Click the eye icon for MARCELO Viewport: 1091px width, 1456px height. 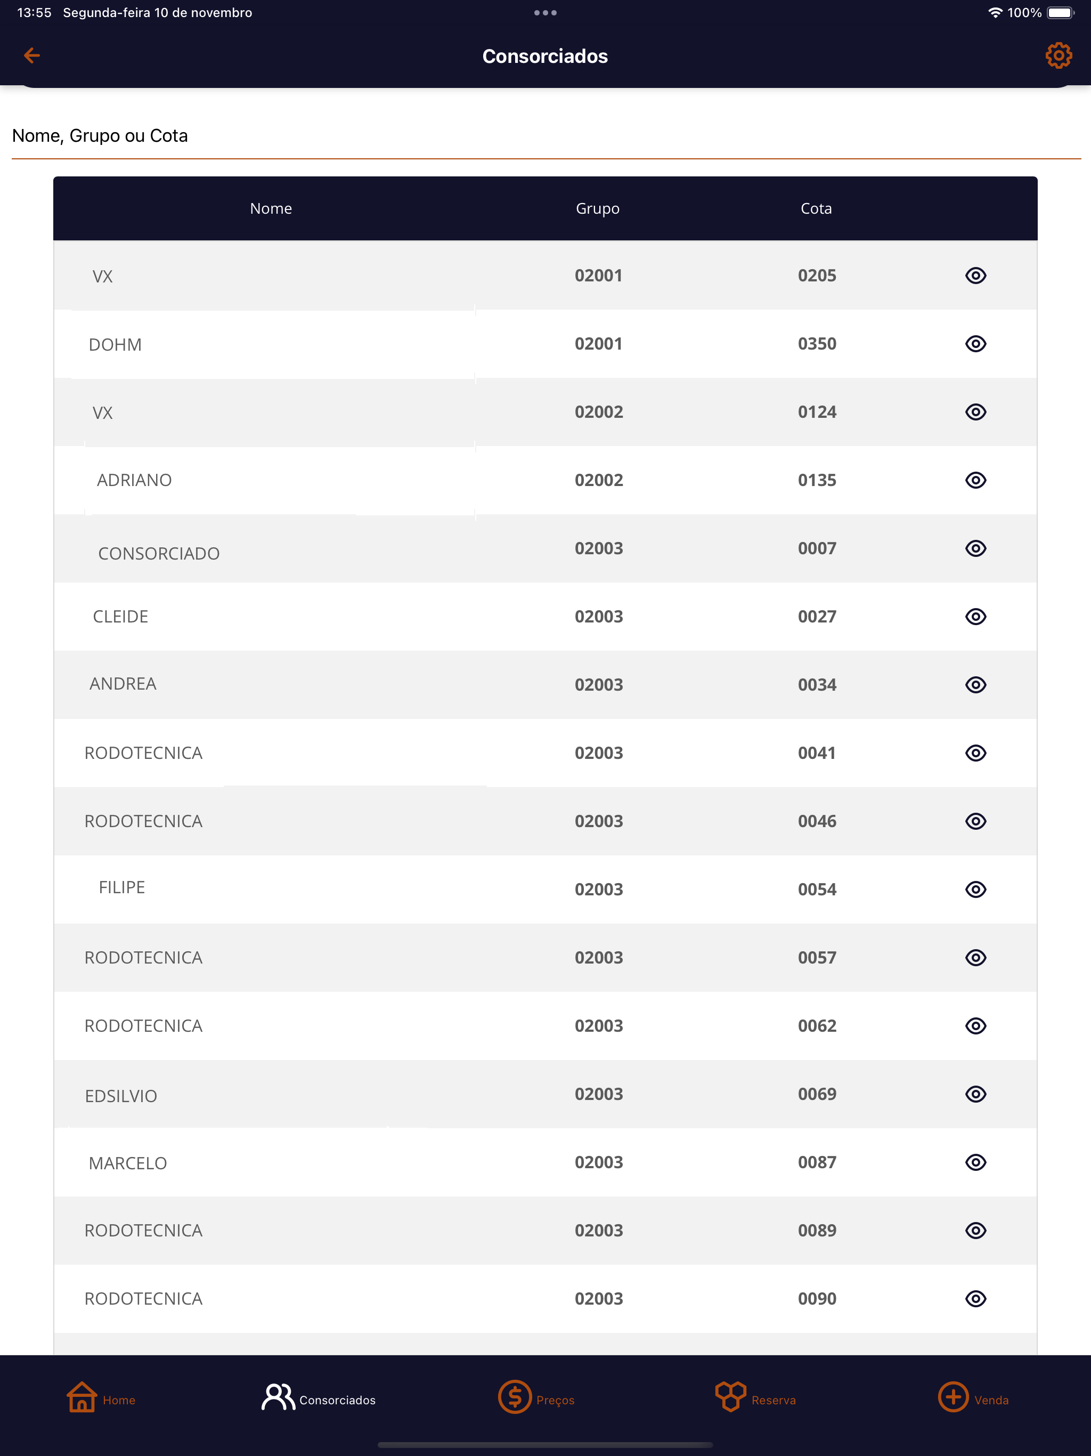coord(975,1162)
